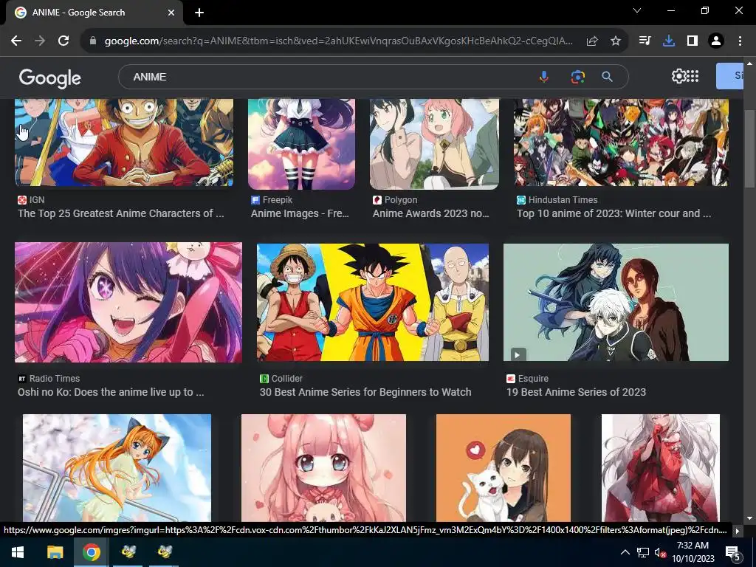This screenshot has height=567, width=756.
Task: Open the Polygon Anime Awards image
Action: 434,144
